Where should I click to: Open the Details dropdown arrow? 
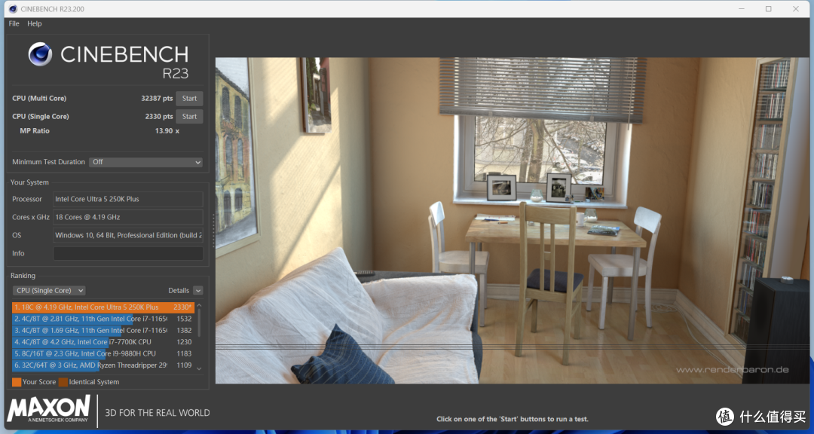click(x=197, y=290)
